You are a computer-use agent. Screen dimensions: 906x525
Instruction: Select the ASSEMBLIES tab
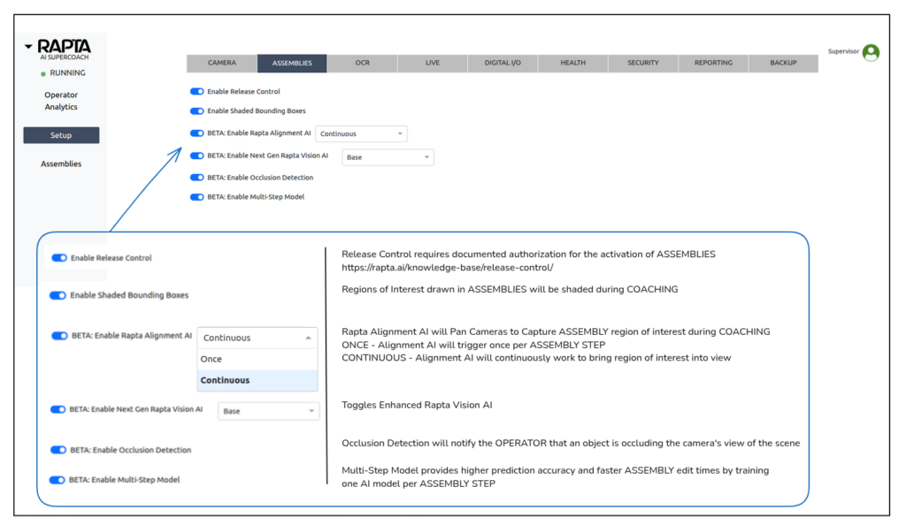point(292,63)
